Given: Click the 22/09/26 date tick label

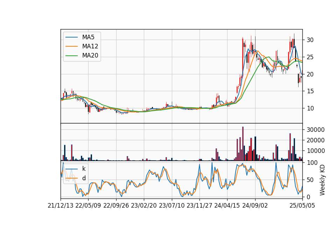Looking at the screenshot, I should [116, 206].
